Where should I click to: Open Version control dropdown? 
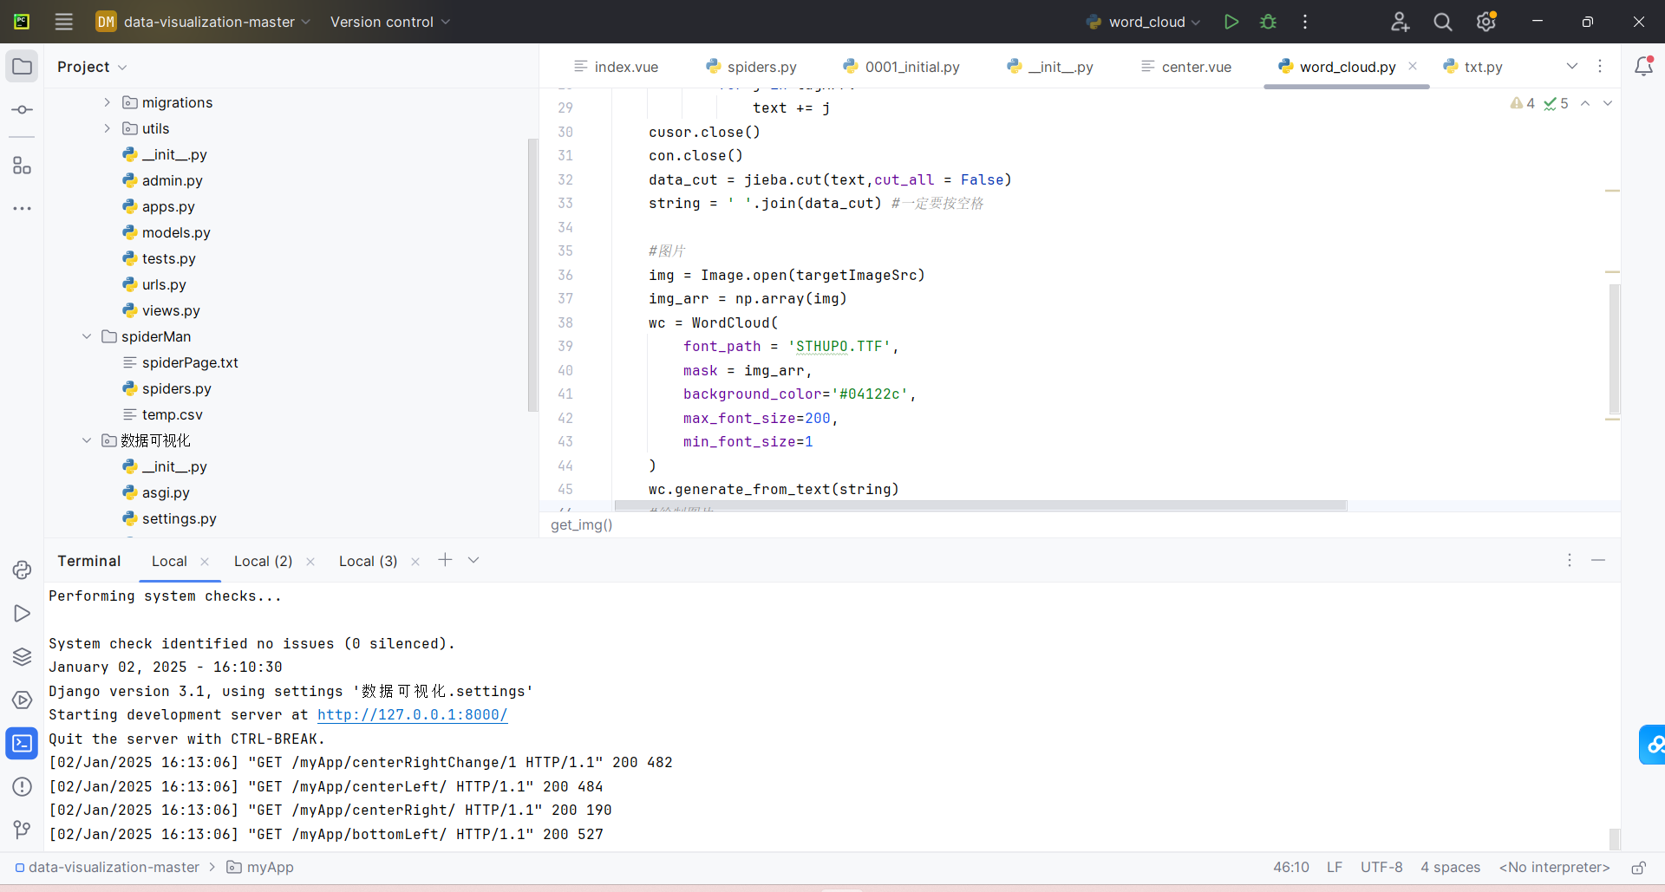(390, 22)
